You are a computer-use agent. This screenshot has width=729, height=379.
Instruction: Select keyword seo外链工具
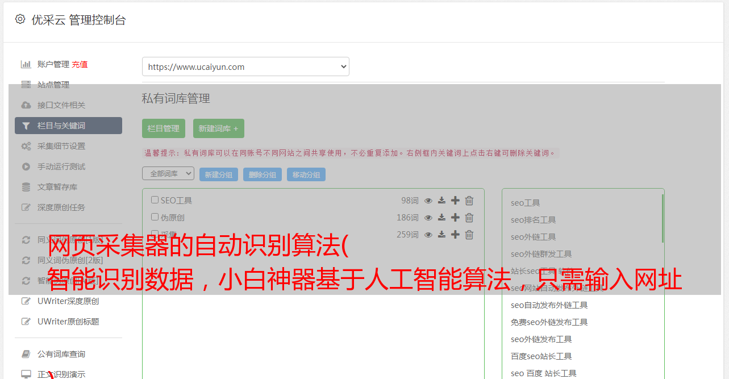pos(534,237)
